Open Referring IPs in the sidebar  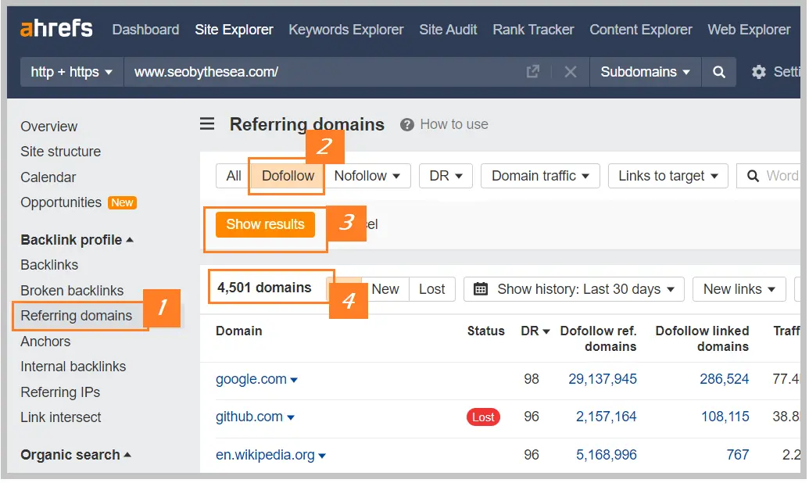(x=60, y=392)
